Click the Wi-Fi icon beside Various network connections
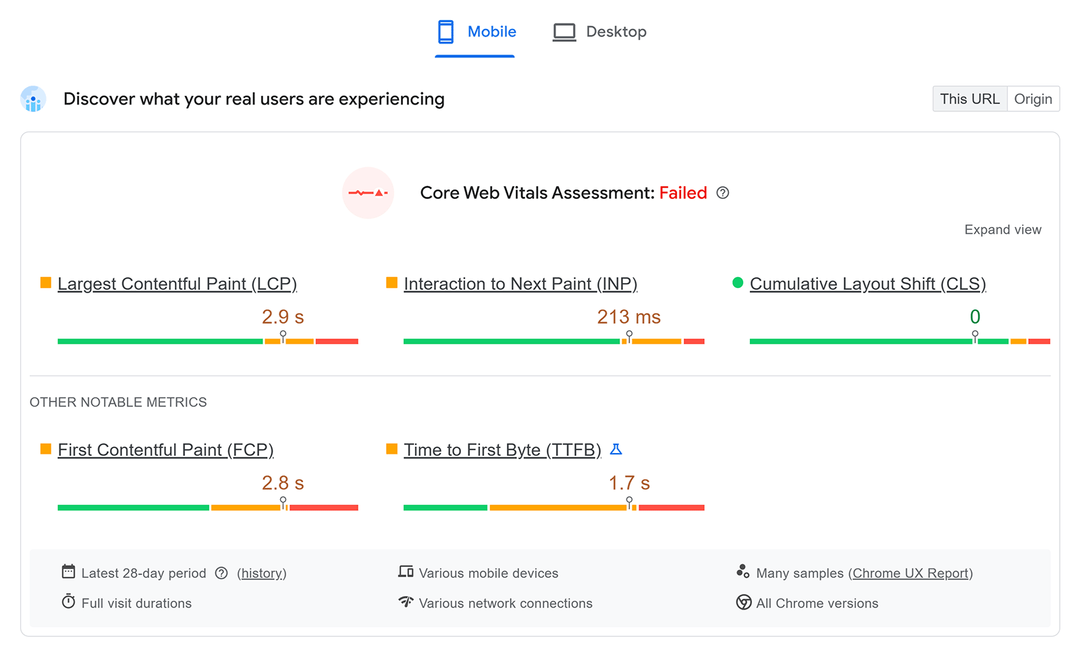Viewport: 1080px width, 654px height. pos(405,603)
